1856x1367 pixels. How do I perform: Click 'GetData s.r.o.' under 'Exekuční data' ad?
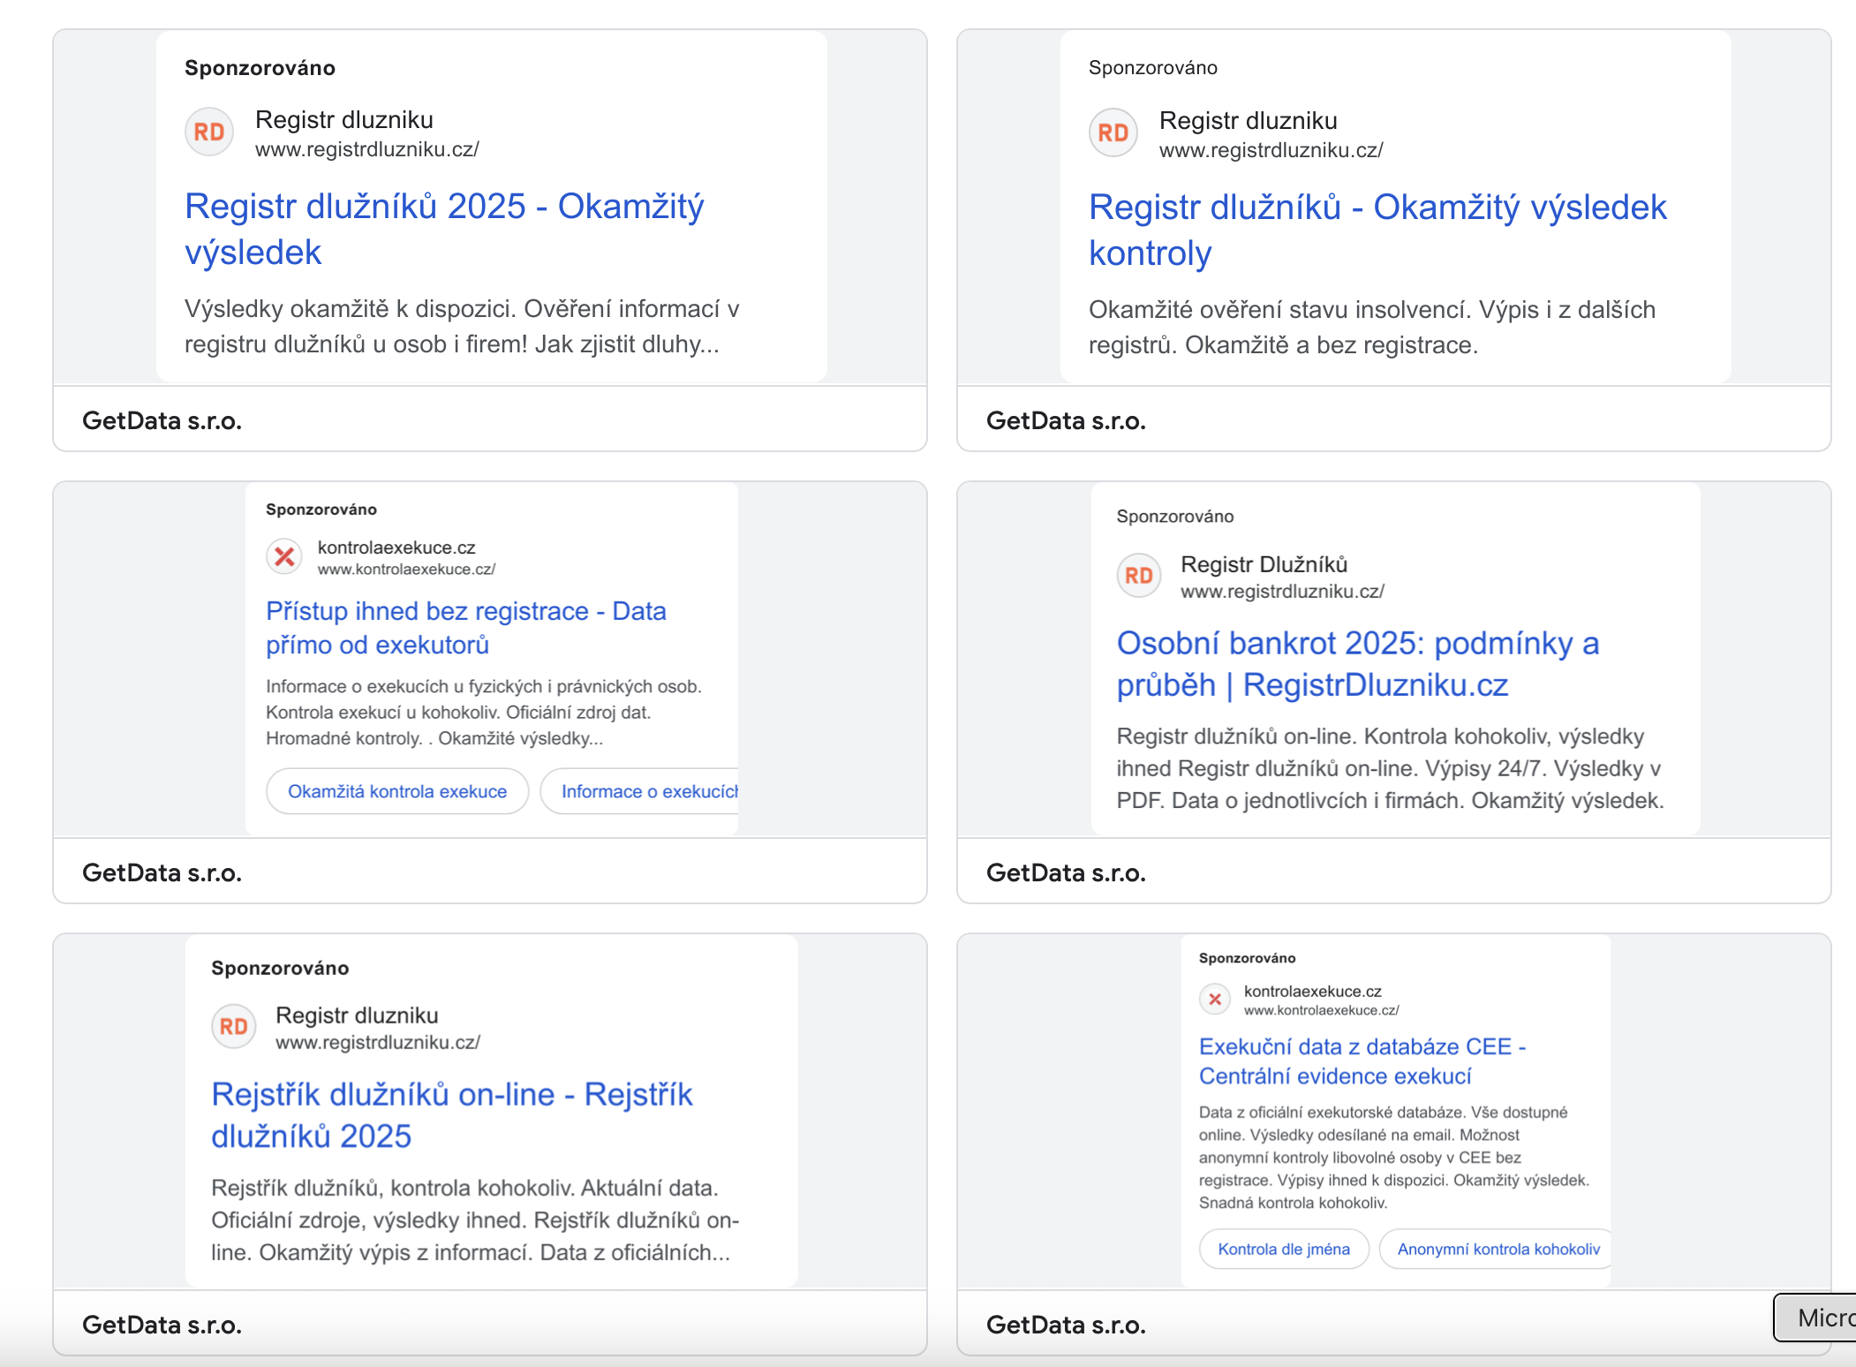(1066, 1325)
